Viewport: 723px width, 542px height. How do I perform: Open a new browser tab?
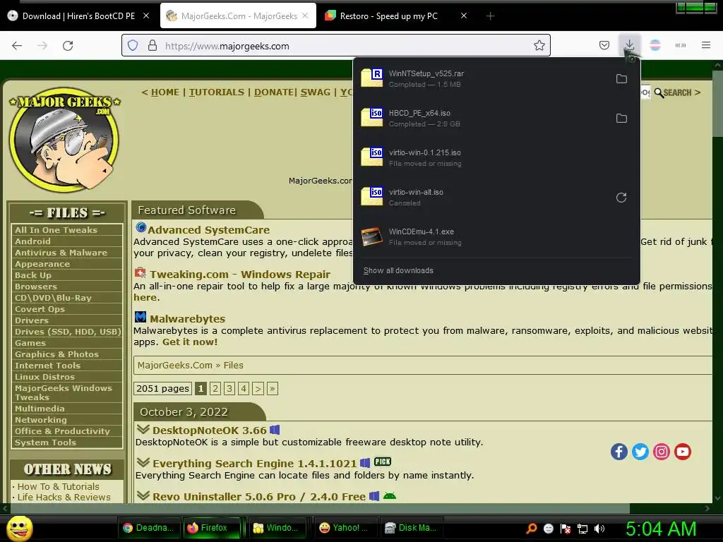coord(490,16)
